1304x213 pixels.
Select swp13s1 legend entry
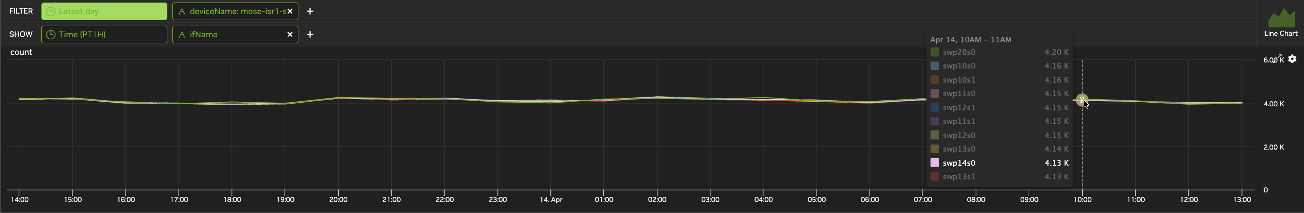click(1000, 177)
